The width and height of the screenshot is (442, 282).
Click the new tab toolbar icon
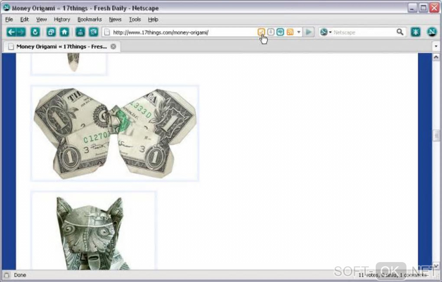click(51, 32)
